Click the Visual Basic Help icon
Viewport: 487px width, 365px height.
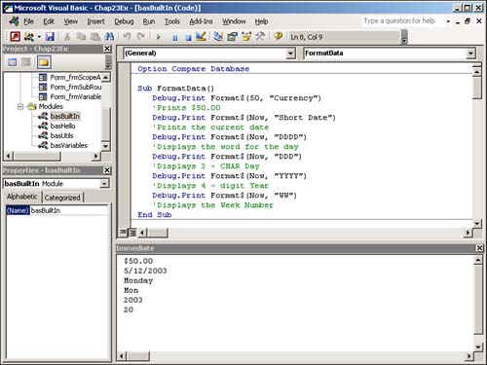(x=278, y=37)
